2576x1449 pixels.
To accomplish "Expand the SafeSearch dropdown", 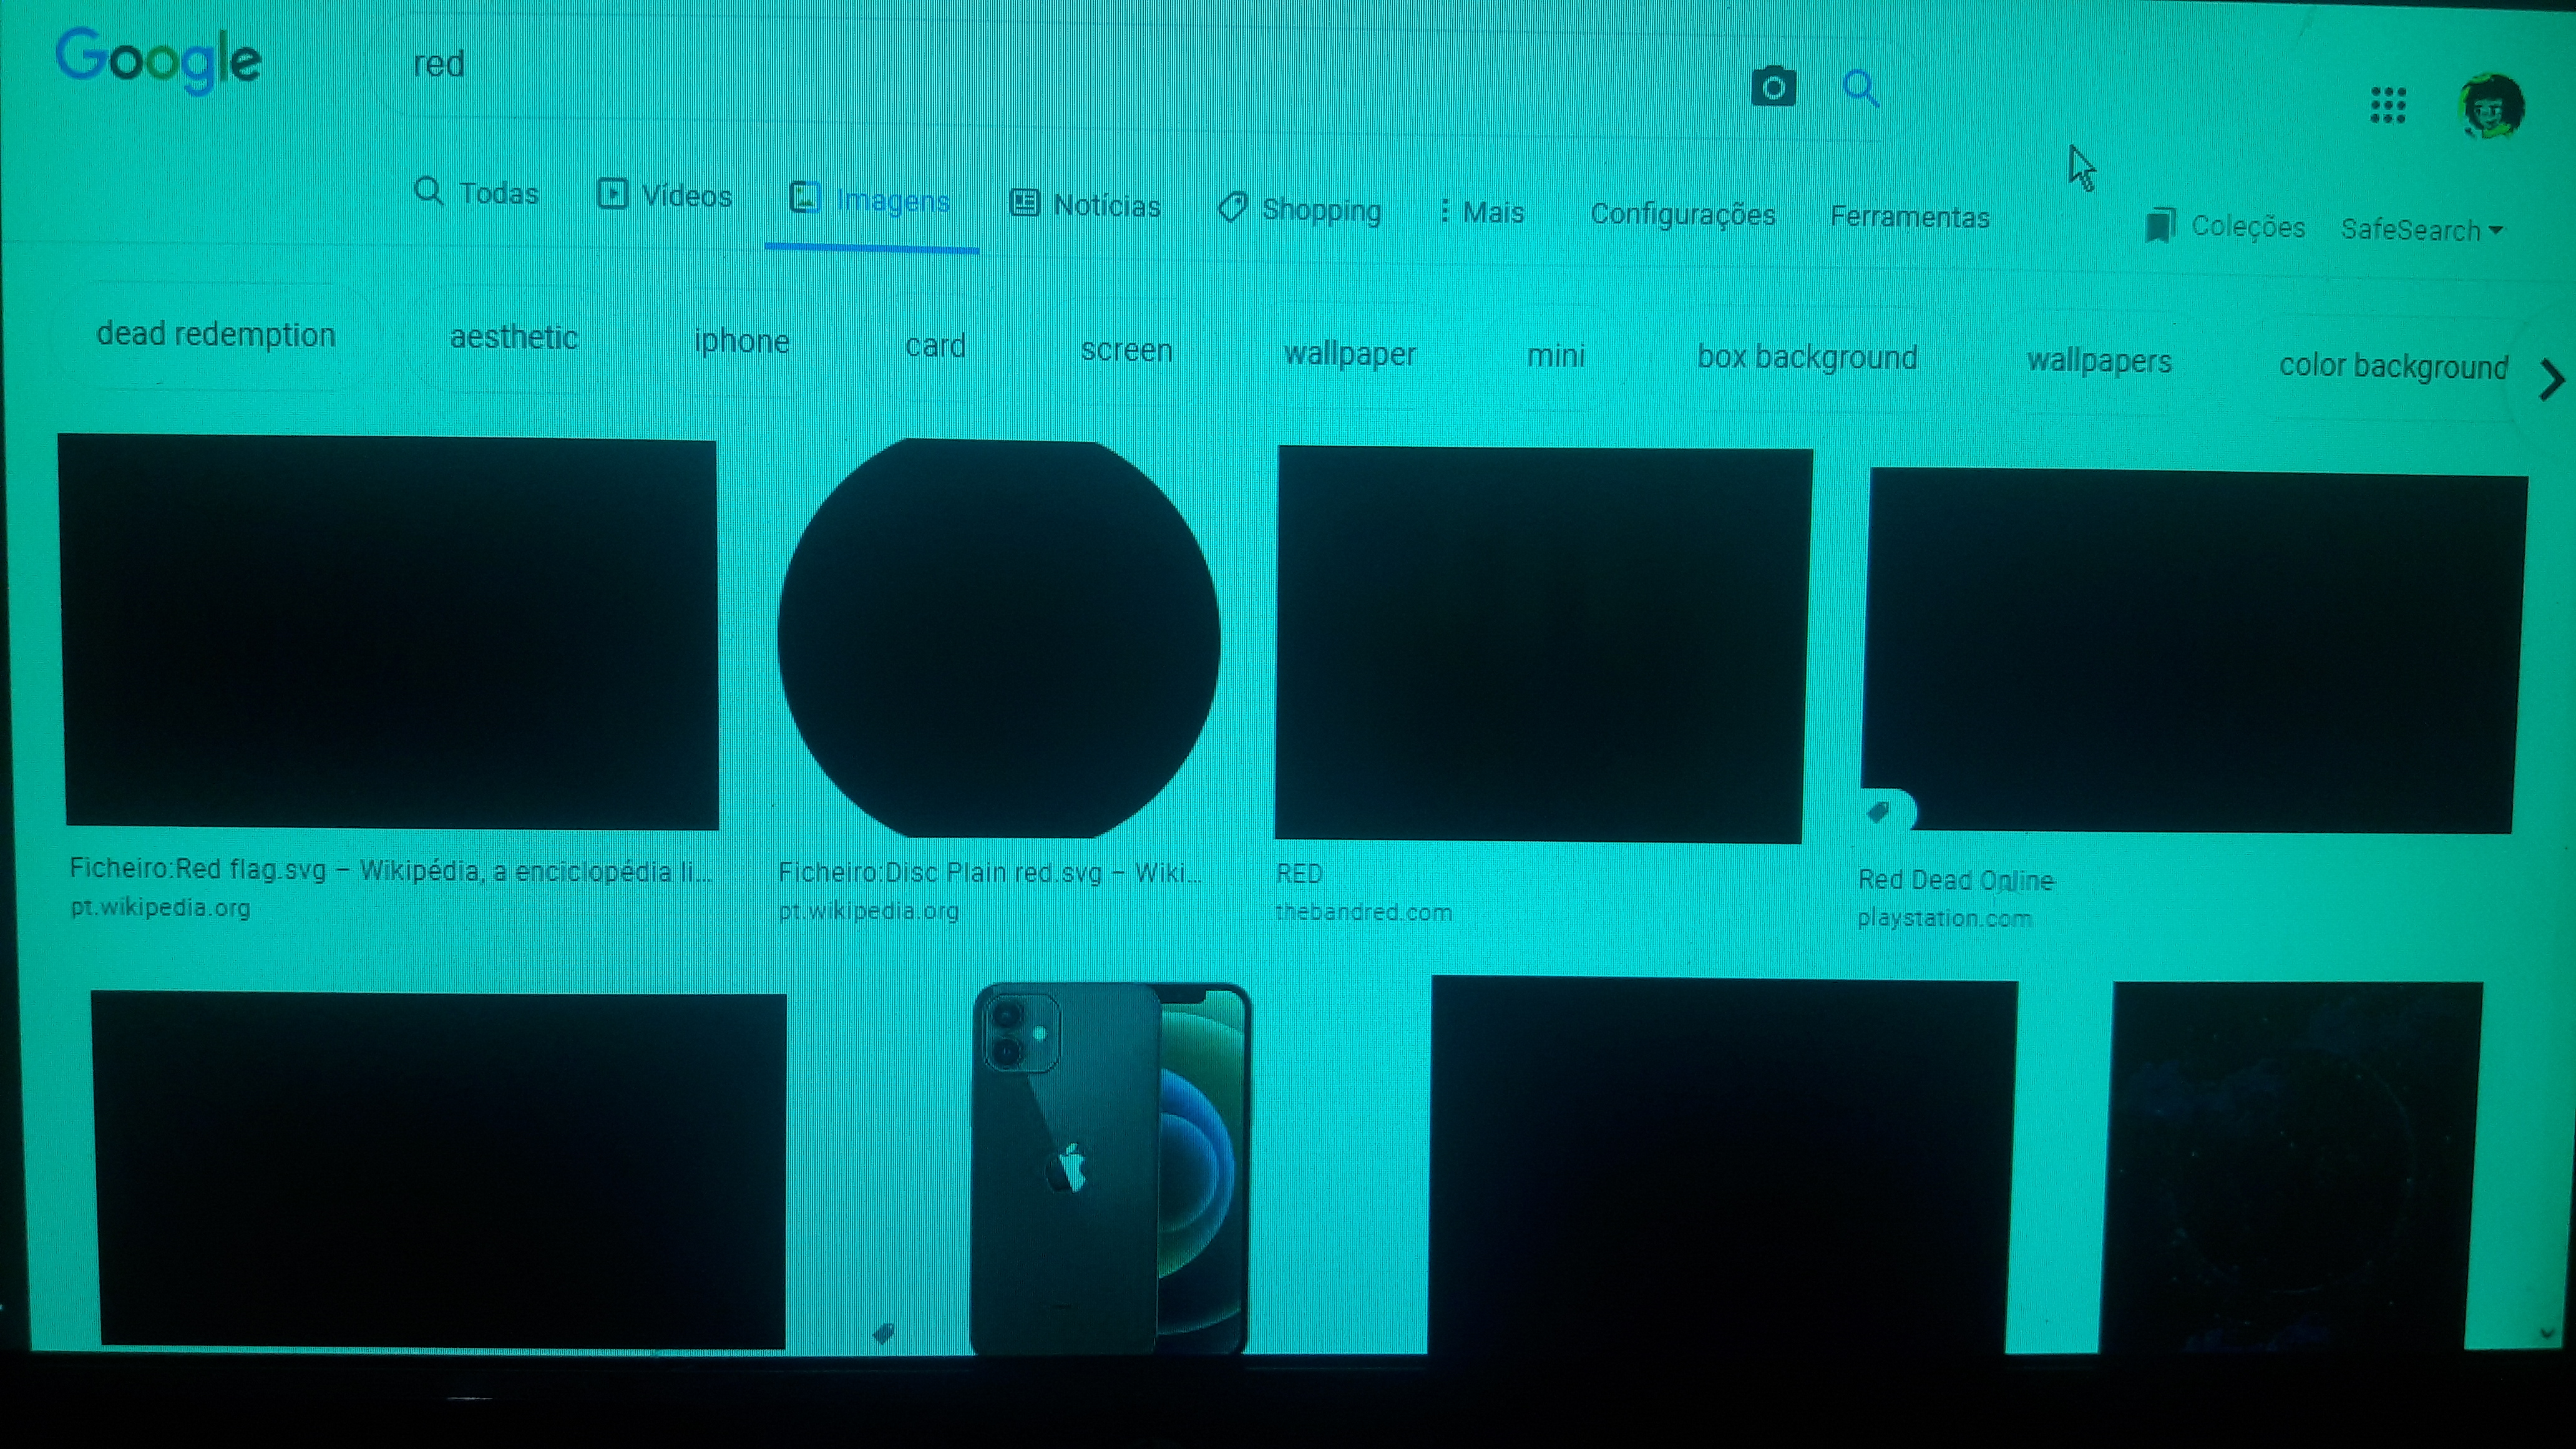I will pyautogui.click(x=2421, y=230).
